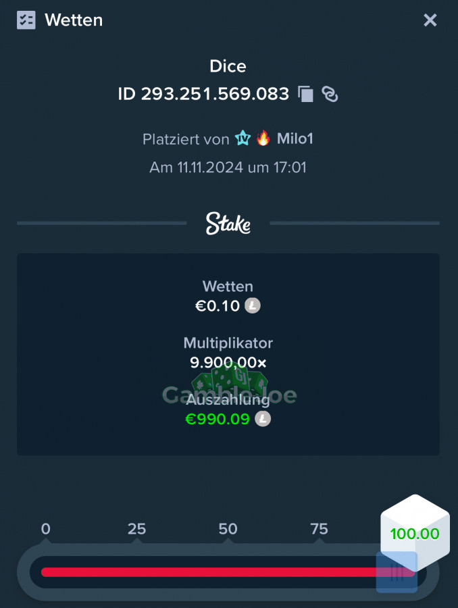Click the 9.900,00× multiplier value
Image resolution: width=458 pixels, height=608 pixels.
[228, 363]
